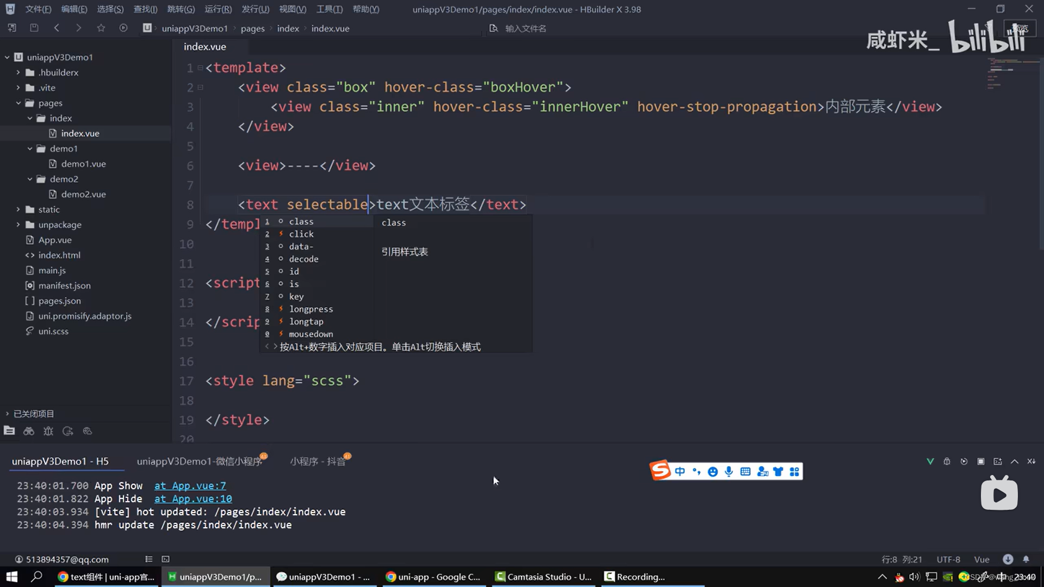The image size is (1044, 587).
Task: Click the Vue language mode in status bar
Action: pyautogui.click(x=981, y=559)
